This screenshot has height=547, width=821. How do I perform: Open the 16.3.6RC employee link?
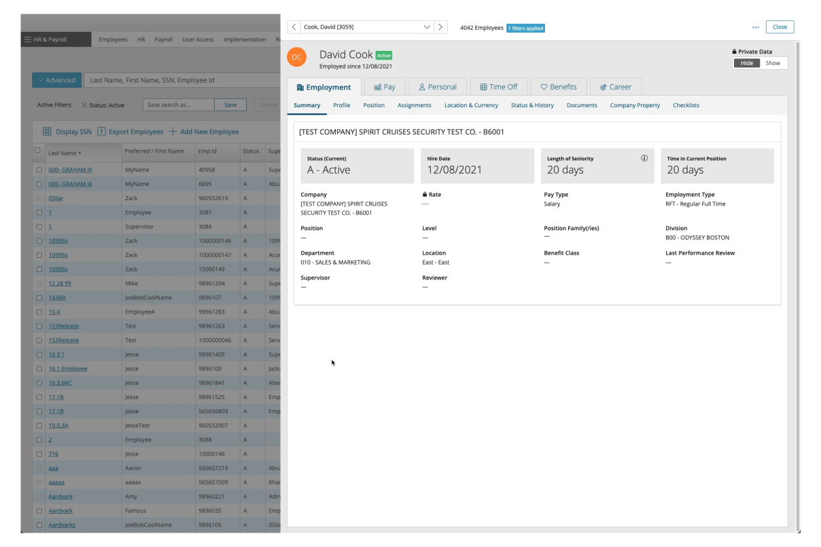60,383
